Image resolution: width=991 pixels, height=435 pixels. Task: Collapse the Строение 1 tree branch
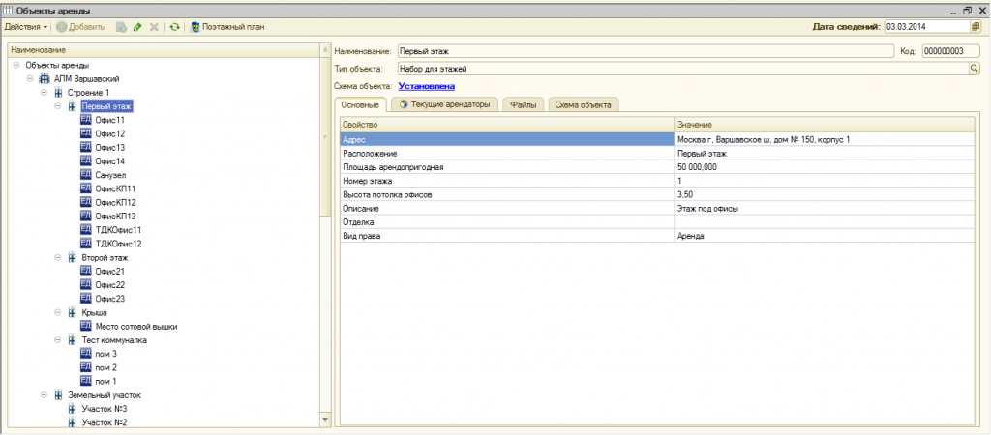45,93
